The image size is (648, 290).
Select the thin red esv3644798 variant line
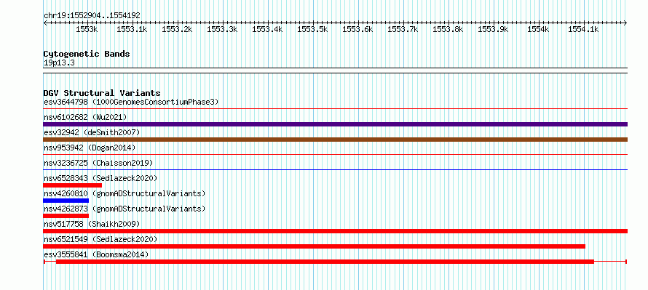point(335,109)
